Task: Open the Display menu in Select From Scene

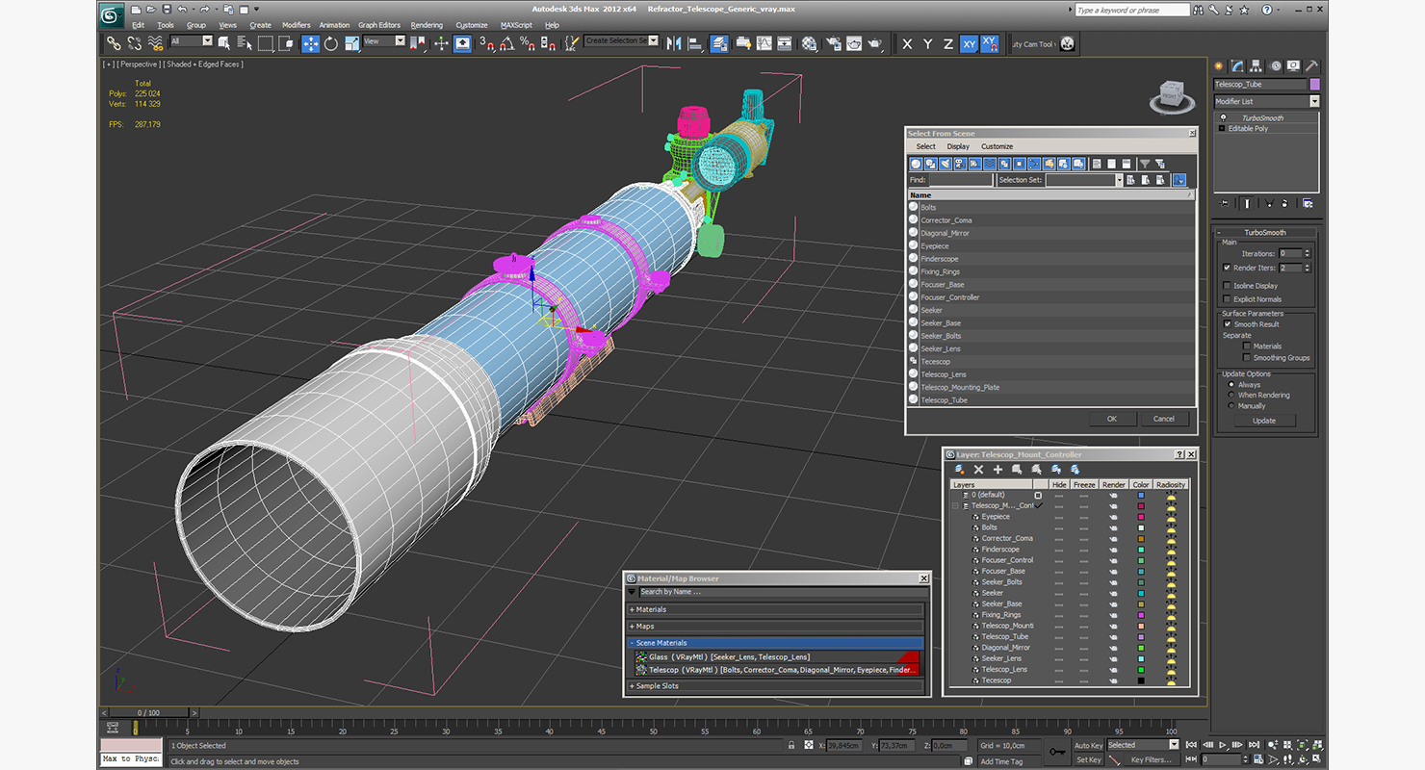Action: (x=958, y=146)
